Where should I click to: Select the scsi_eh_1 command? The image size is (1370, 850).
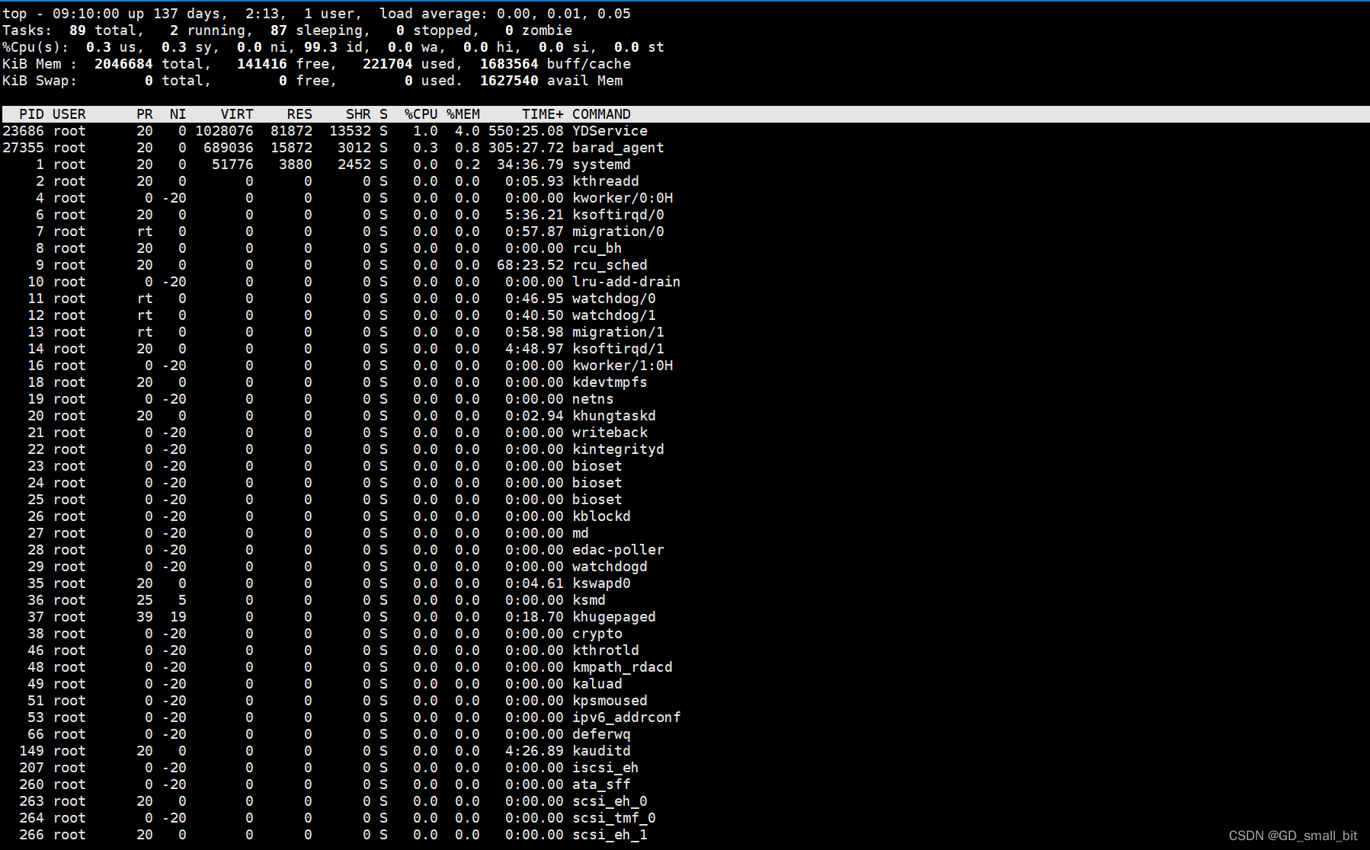coord(610,835)
